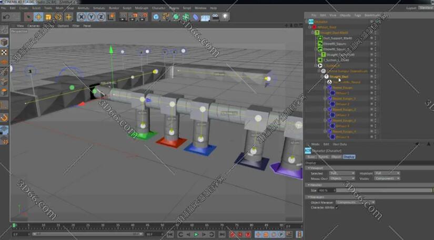Click the light bulb icon
This screenshot has width=434, height=240.
[x=225, y=17]
